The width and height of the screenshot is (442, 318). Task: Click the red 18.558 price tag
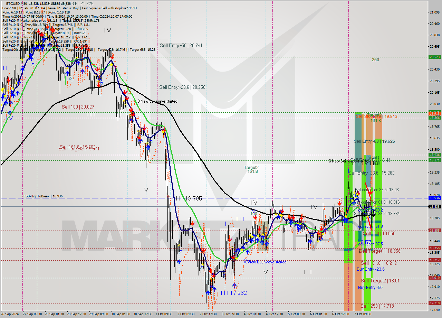(x=434, y=231)
